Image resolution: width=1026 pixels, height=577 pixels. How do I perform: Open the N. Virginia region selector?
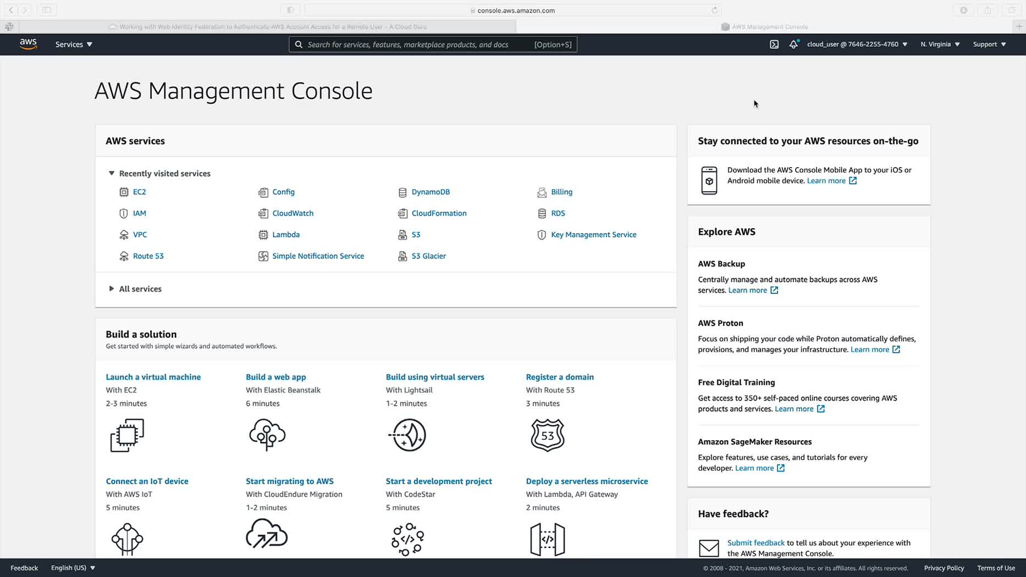pyautogui.click(x=940, y=45)
